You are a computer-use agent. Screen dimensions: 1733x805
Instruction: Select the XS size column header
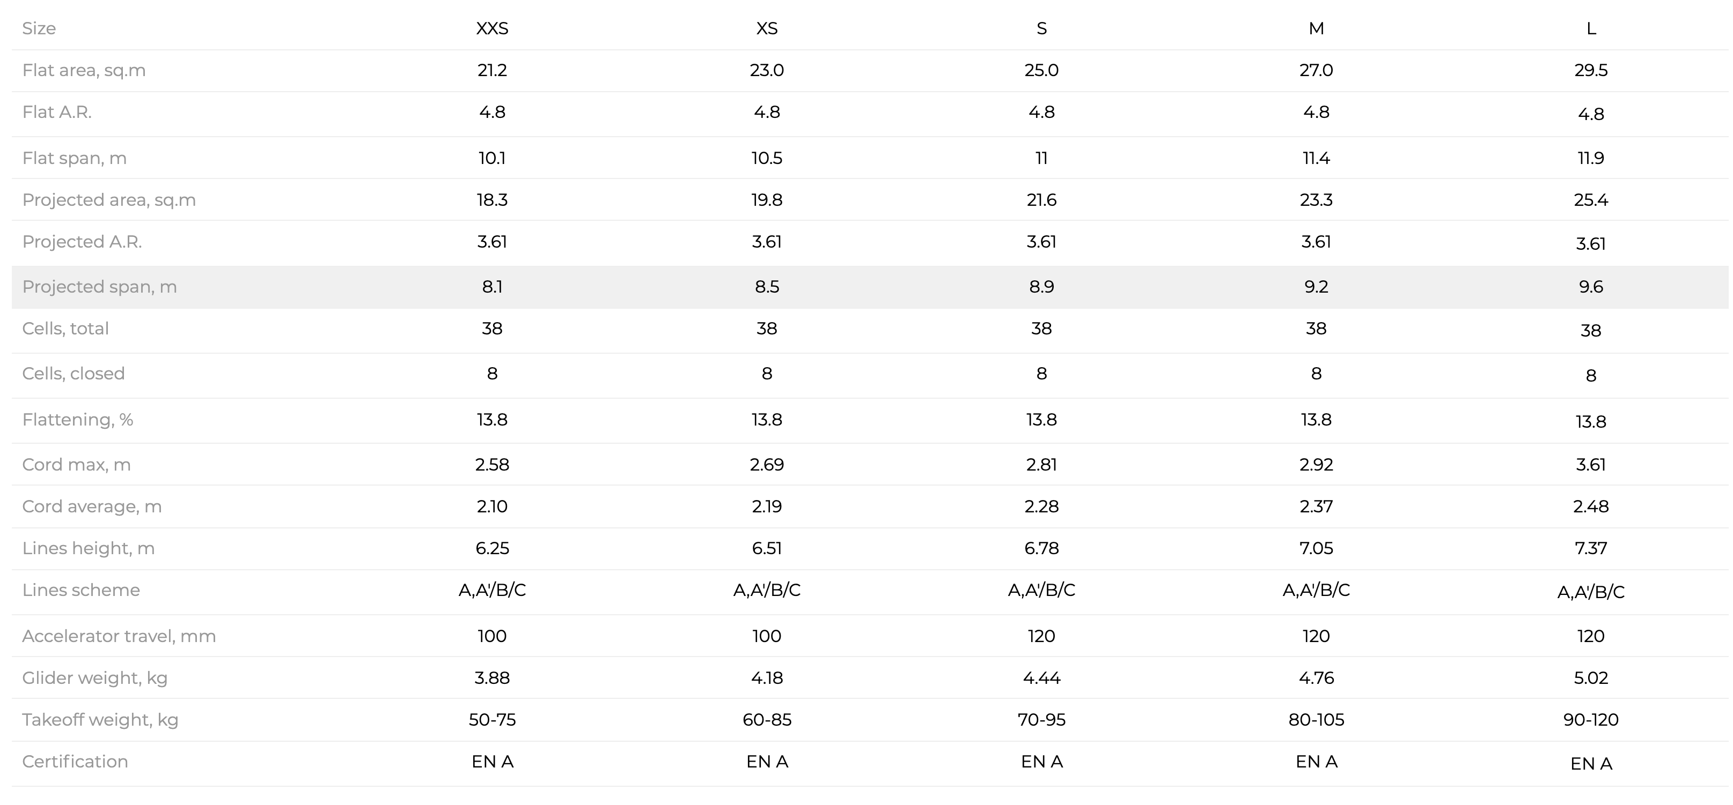click(x=766, y=28)
